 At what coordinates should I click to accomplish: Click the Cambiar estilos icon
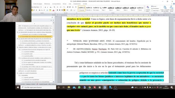pyautogui.click(x=148, y=9)
